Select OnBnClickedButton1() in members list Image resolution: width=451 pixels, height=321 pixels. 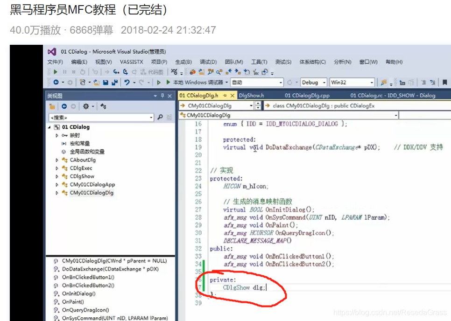[88, 277]
